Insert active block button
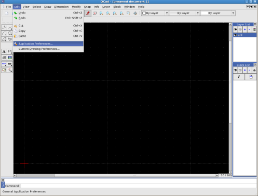This screenshot has width=258, height=196. [x=251, y=77]
